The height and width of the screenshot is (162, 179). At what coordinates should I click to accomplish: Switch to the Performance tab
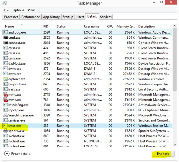pos(31,17)
